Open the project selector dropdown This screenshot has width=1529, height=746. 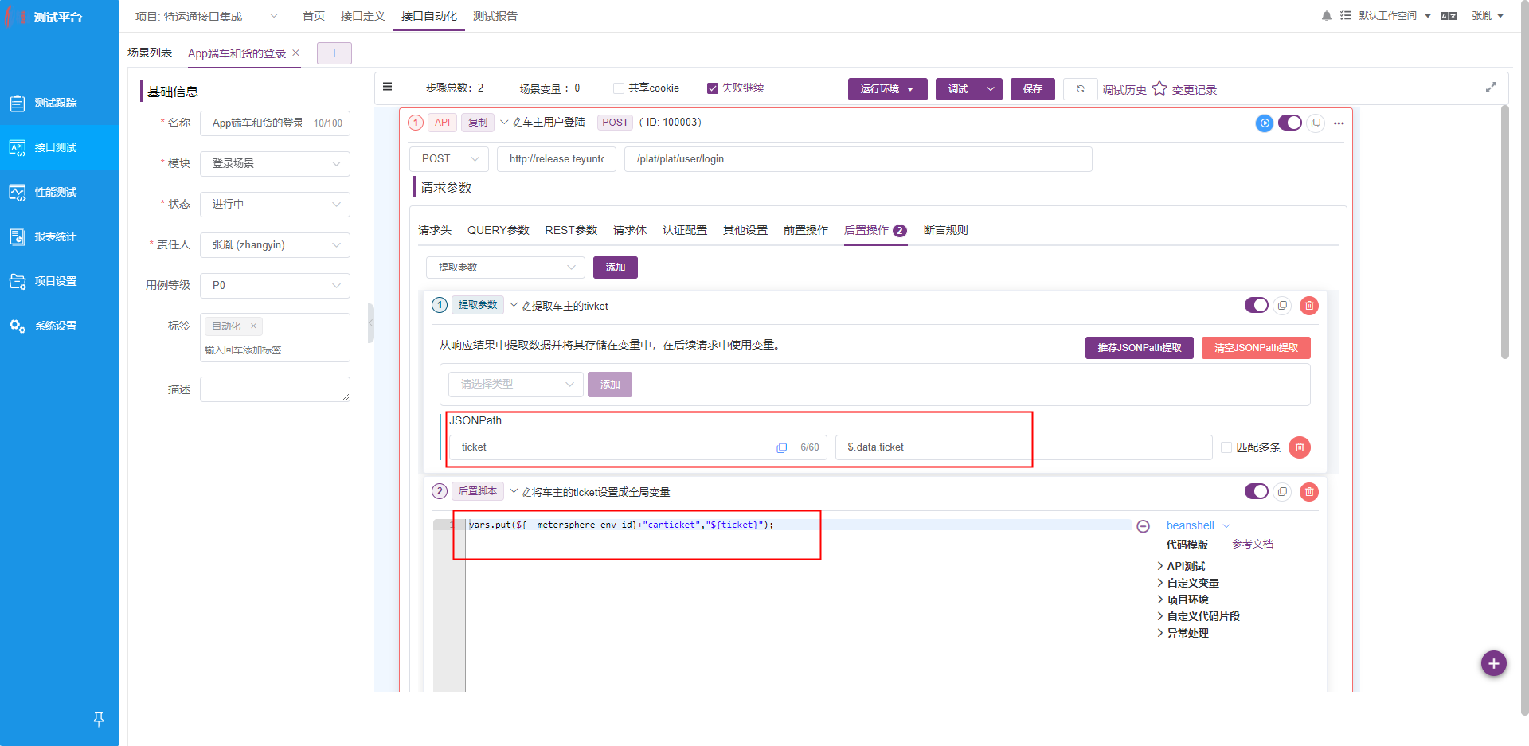tap(207, 16)
